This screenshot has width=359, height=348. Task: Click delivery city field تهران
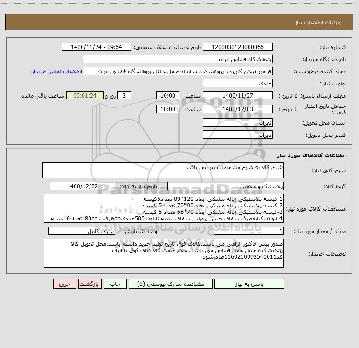(238, 135)
